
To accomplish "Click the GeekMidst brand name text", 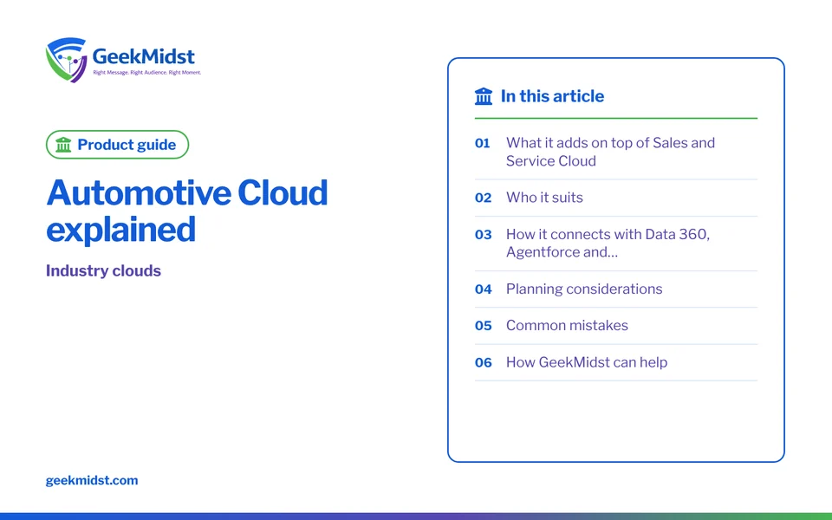I will pyautogui.click(x=143, y=55).
